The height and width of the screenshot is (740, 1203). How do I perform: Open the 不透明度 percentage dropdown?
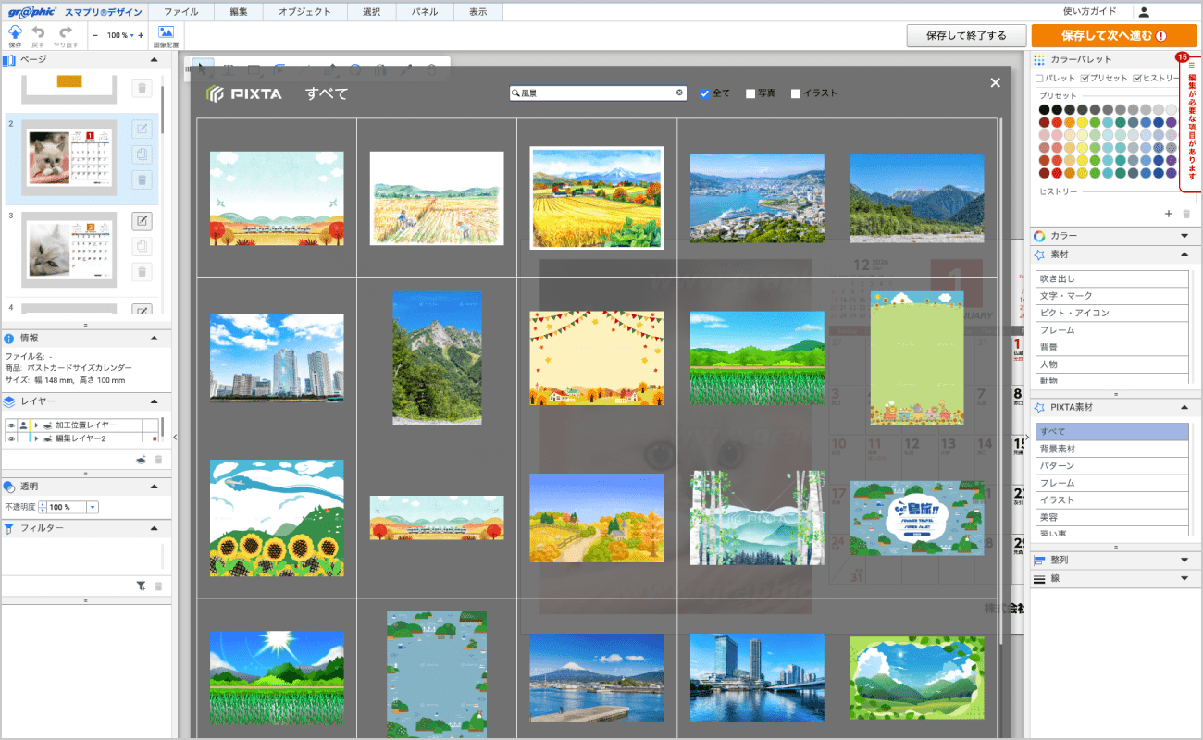(93, 507)
